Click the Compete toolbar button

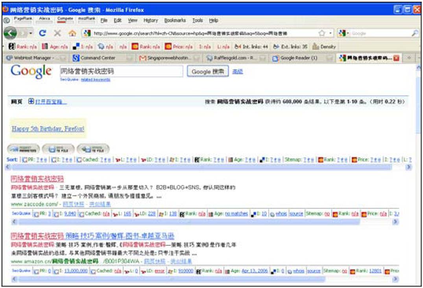(65, 20)
